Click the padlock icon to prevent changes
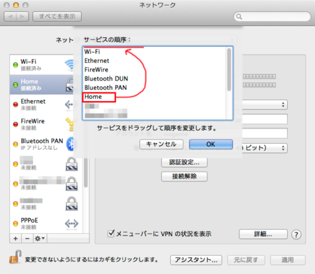 pyautogui.click(x=15, y=256)
